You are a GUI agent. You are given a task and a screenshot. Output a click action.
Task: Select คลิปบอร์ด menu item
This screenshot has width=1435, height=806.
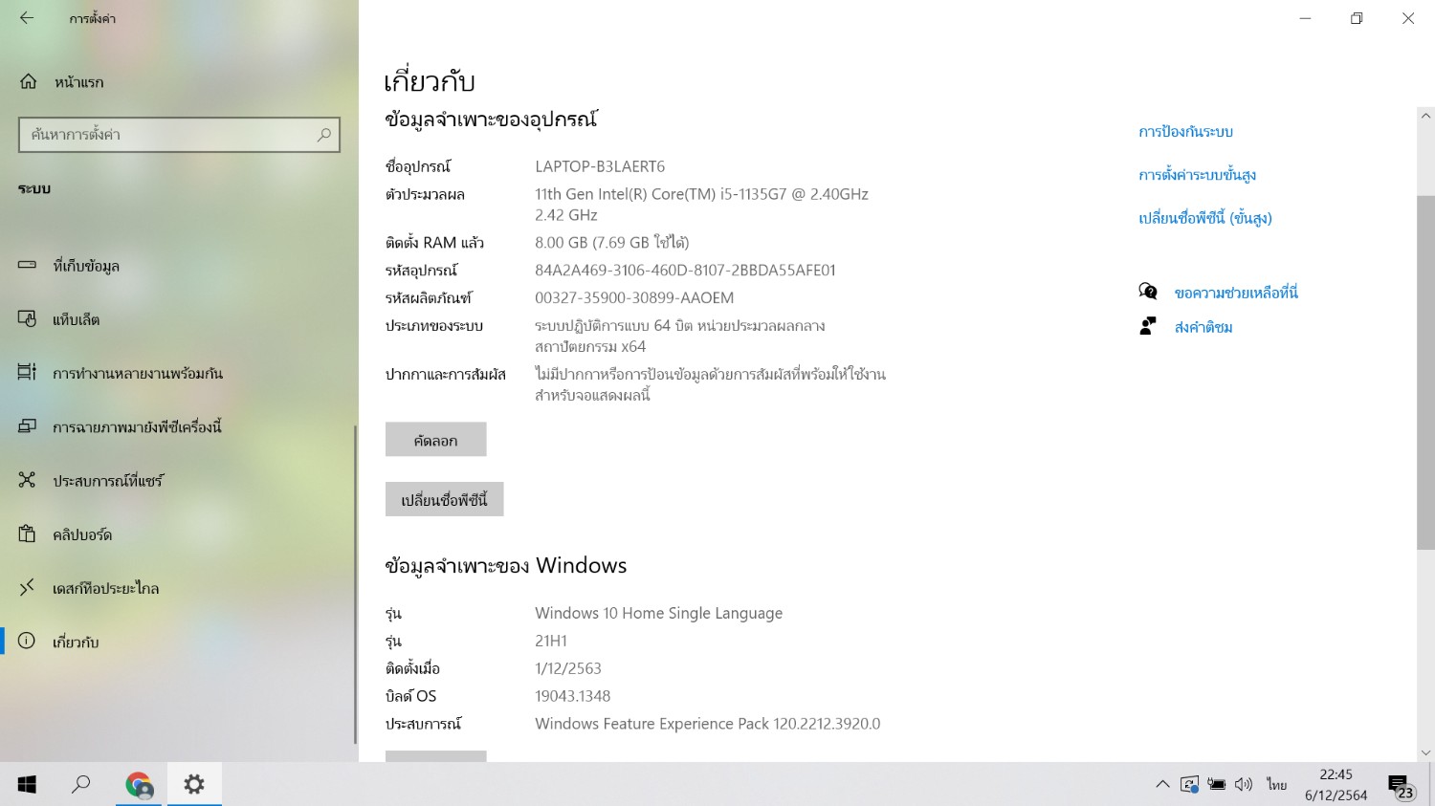178,534
